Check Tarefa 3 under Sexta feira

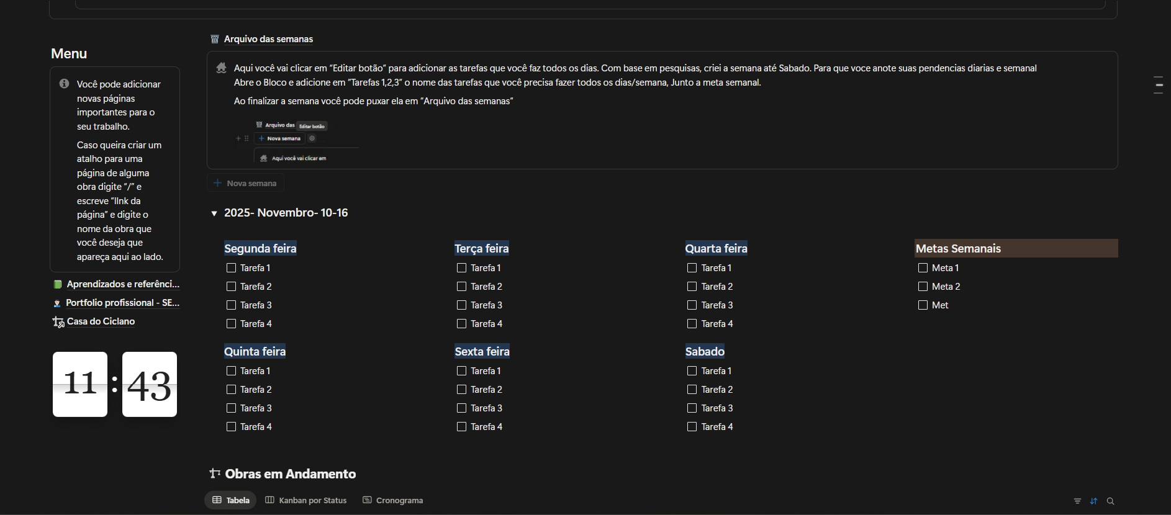[461, 408]
